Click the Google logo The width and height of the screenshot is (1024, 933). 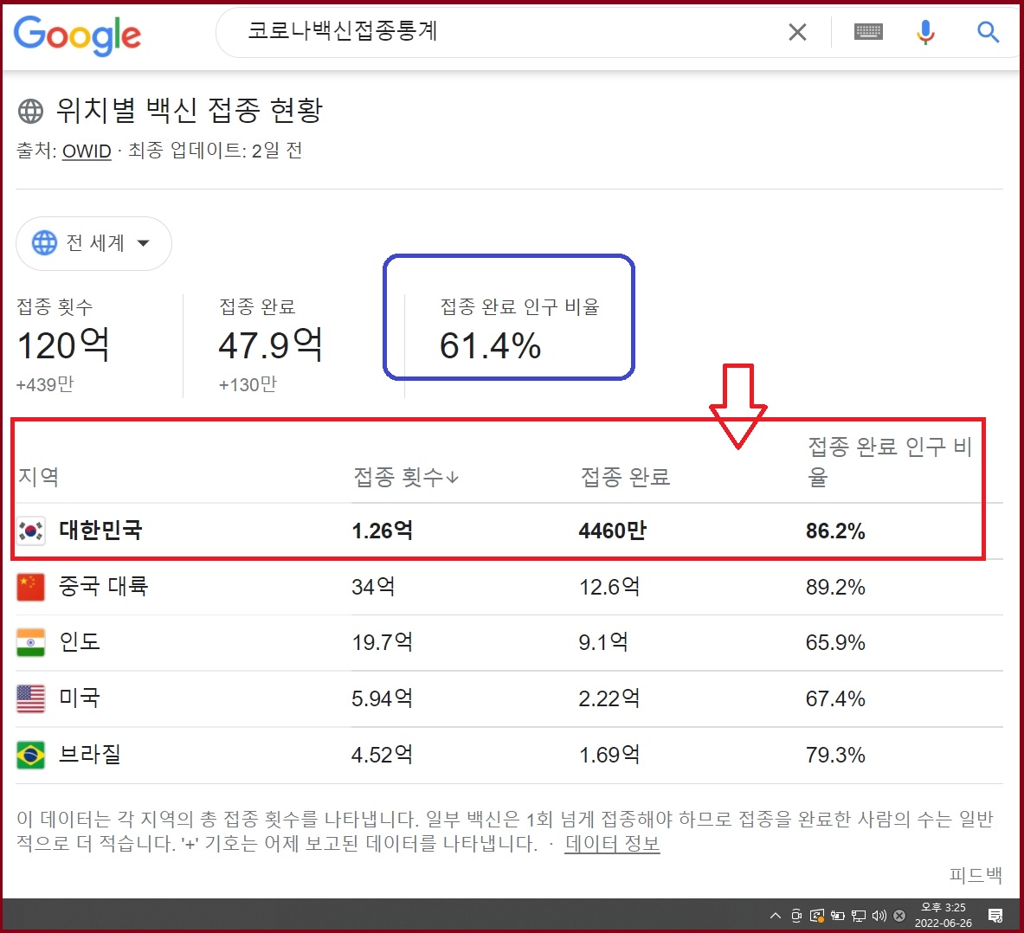click(77, 35)
